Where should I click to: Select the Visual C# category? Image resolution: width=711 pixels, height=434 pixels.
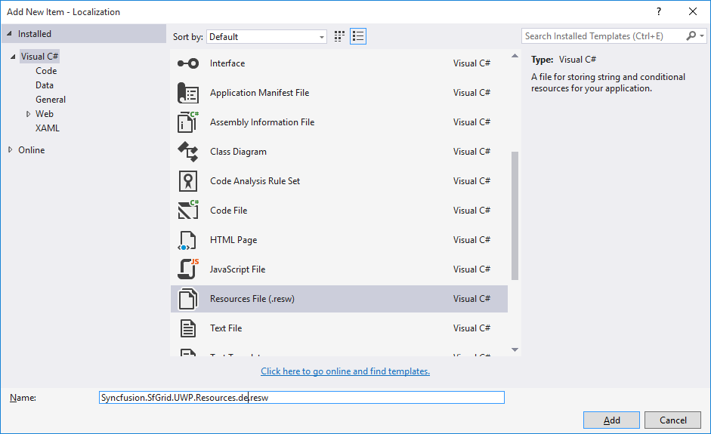click(39, 57)
